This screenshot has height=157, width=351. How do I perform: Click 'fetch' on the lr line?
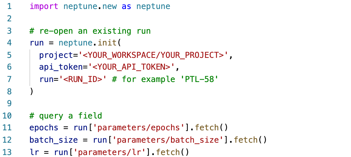(x=168, y=152)
